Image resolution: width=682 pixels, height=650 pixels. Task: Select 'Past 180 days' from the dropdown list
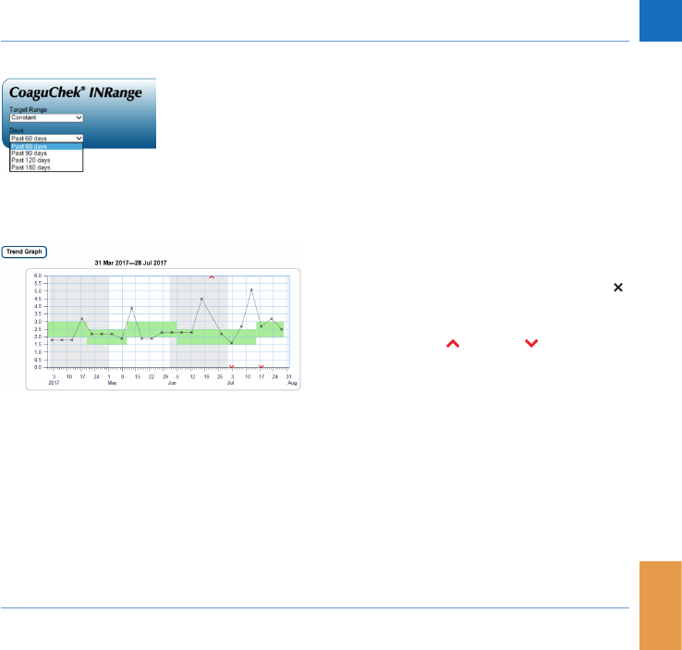pyautogui.click(x=46, y=167)
